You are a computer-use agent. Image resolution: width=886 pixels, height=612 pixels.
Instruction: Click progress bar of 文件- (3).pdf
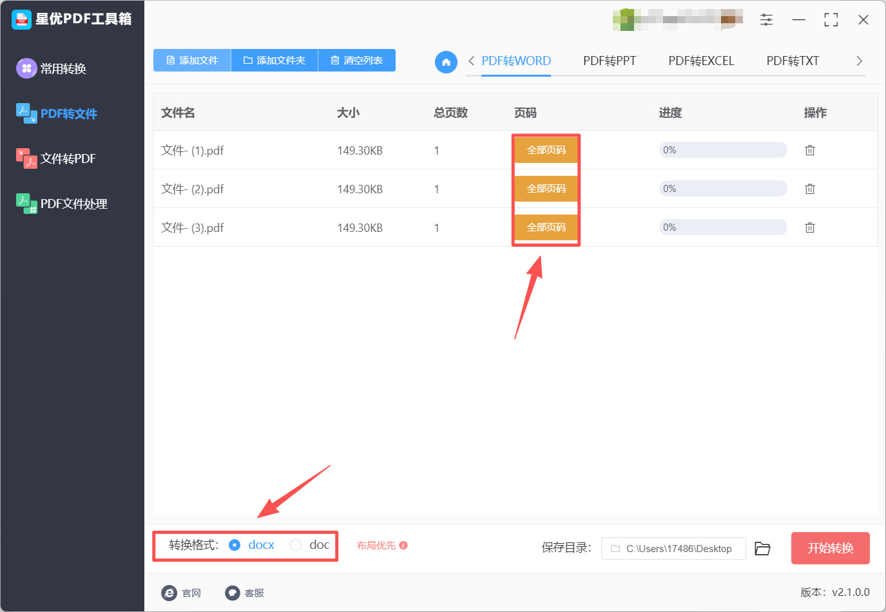pyautogui.click(x=723, y=227)
